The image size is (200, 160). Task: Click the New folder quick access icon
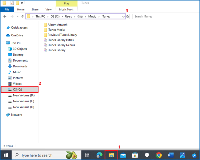coord(17,3)
